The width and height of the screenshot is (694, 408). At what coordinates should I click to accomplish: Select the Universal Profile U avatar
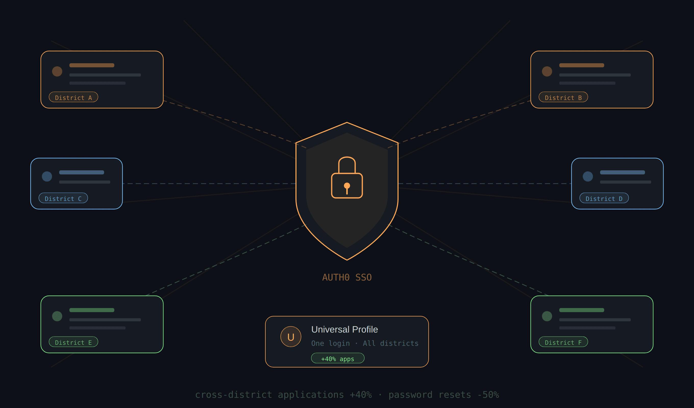(x=291, y=336)
